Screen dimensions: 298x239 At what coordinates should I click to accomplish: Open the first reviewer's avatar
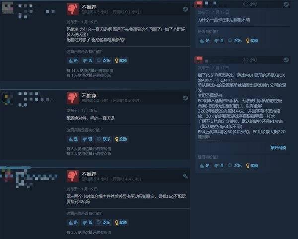pyautogui.click(x=8, y=8)
